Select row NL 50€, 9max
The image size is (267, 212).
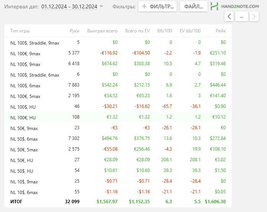click(118, 128)
